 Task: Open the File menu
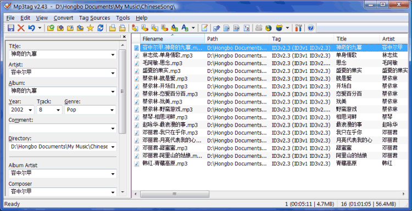coord(10,18)
